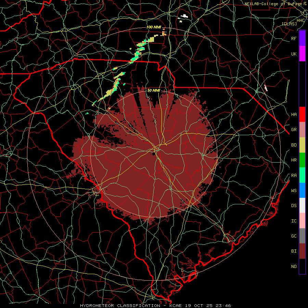The width and height of the screenshot is (308, 308).
Task: Click the 50 NMI range ring label
Action: [154, 90]
